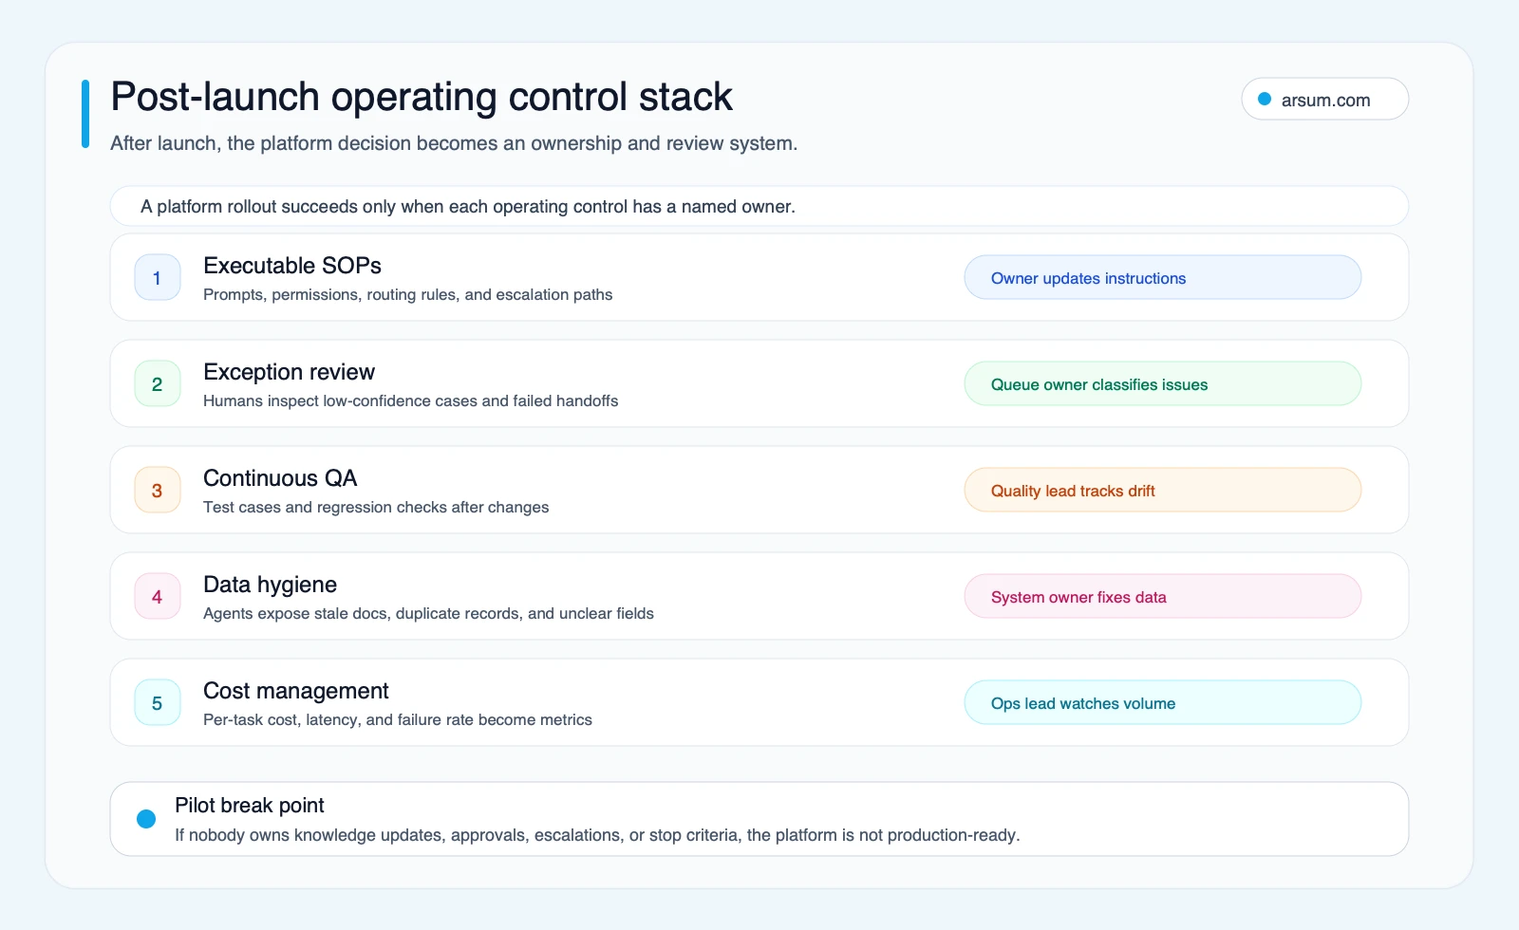Image resolution: width=1519 pixels, height=930 pixels.
Task: Click the Exception review heading
Action: (289, 372)
